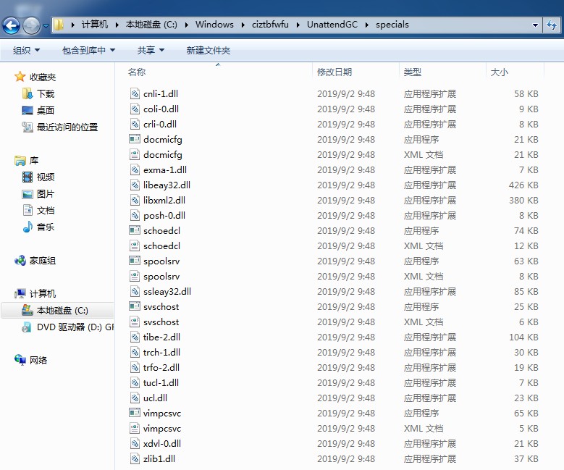Image resolution: width=564 pixels, height=470 pixels.
Task: Select the 家庭组 icon
Action: 20,260
